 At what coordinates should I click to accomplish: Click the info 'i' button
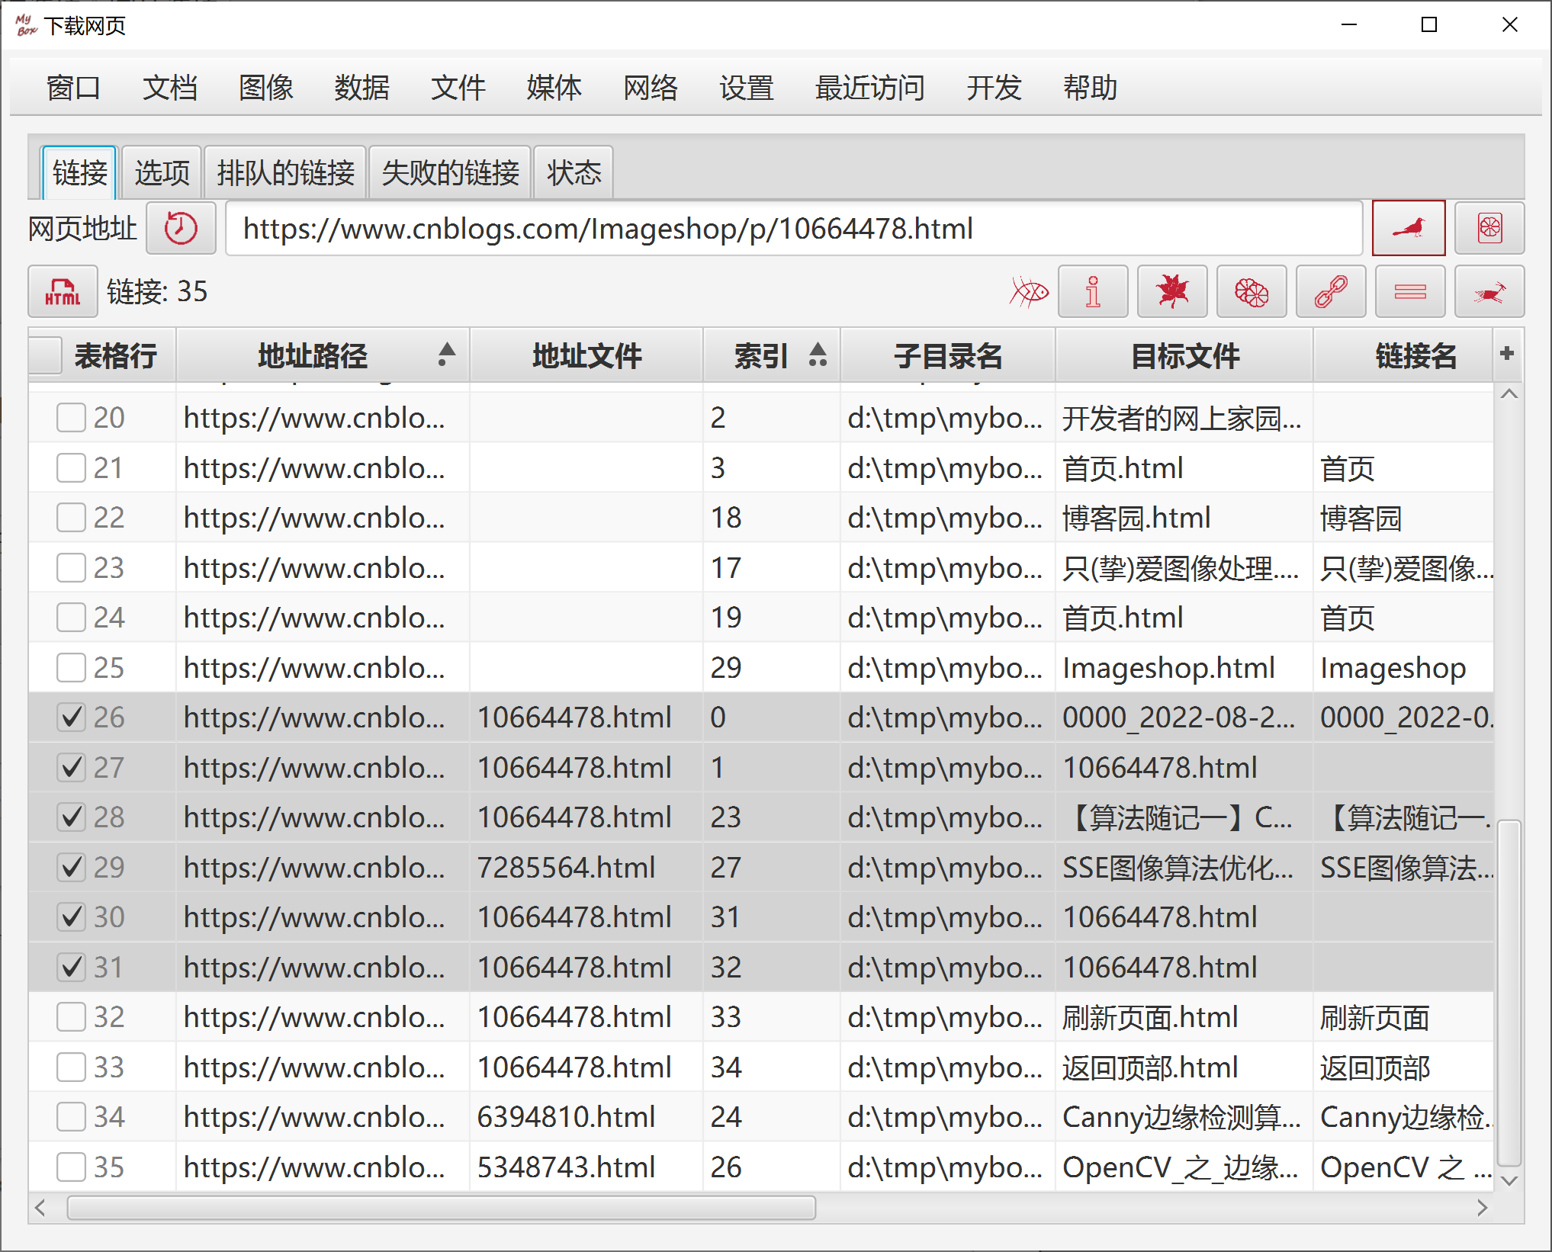point(1092,291)
